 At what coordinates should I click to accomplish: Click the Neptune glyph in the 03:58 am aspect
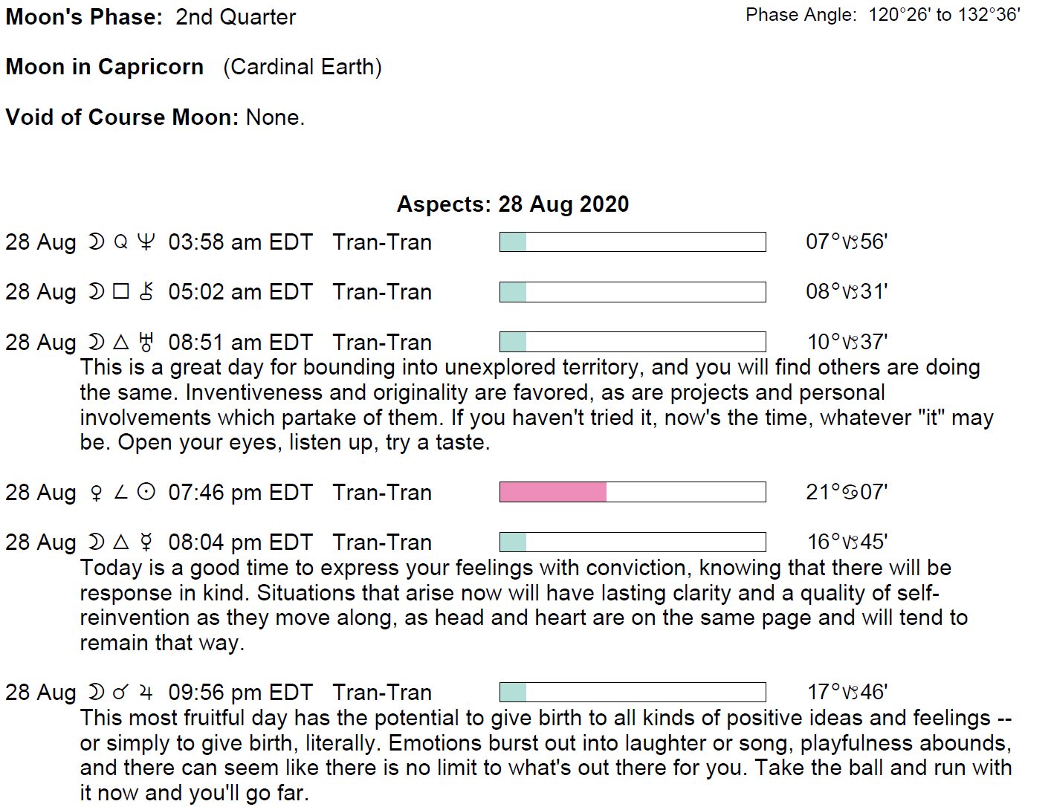pyautogui.click(x=146, y=242)
